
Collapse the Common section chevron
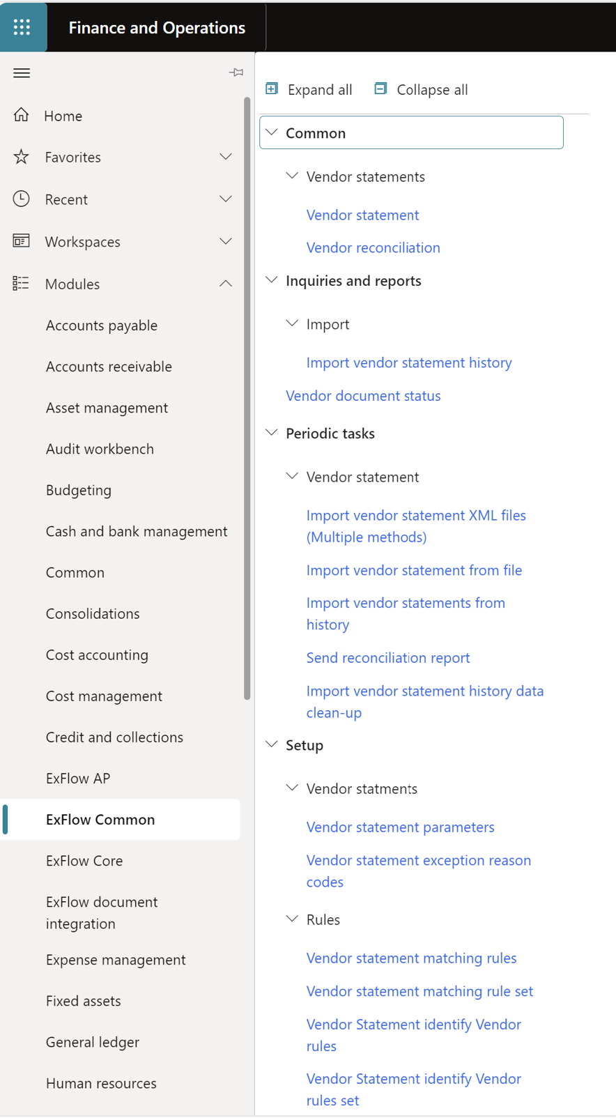click(272, 132)
